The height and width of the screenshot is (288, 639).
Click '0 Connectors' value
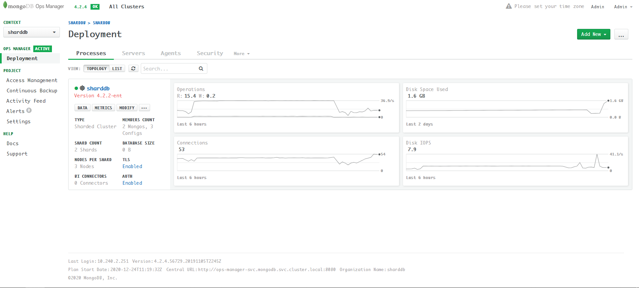click(91, 183)
